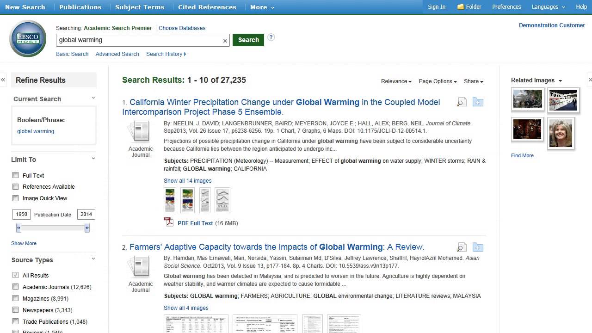Open the Relevance sort dropdown
592x333 pixels.
tap(396, 81)
